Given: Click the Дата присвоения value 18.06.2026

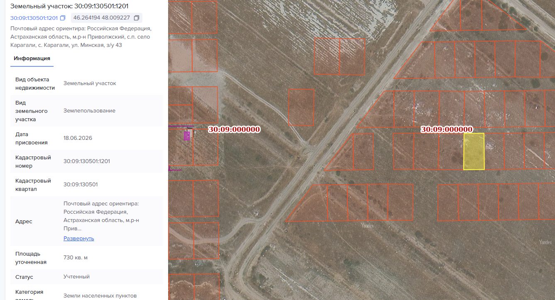Looking at the screenshot, I should 78,138.
